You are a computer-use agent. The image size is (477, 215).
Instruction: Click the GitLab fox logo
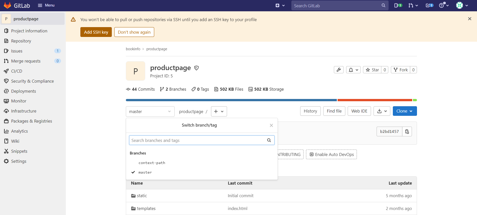[x=7, y=5]
